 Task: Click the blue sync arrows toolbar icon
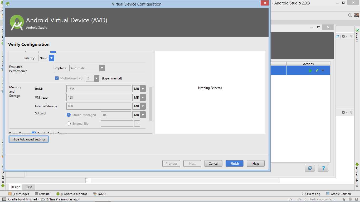pyautogui.click(x=338, y=36)
